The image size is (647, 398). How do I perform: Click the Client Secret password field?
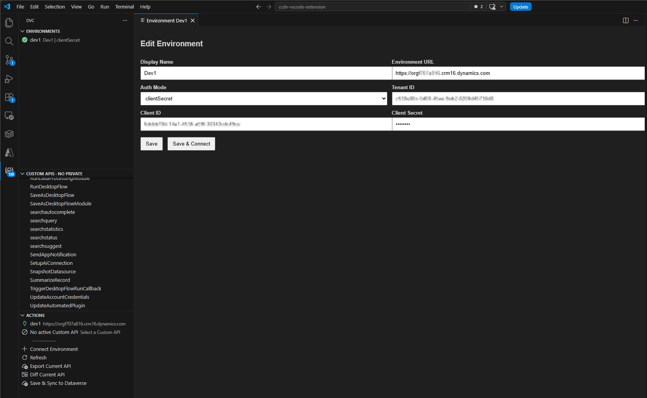pyautogui.click(x=518, y=124)
